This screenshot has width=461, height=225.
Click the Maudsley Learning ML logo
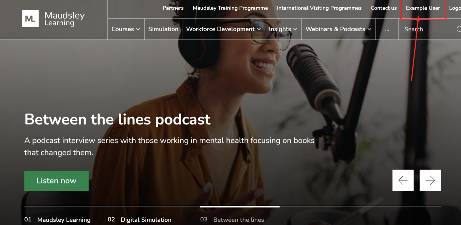pos(30,19)
